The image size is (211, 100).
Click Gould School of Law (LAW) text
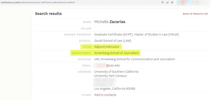(113, 41)
